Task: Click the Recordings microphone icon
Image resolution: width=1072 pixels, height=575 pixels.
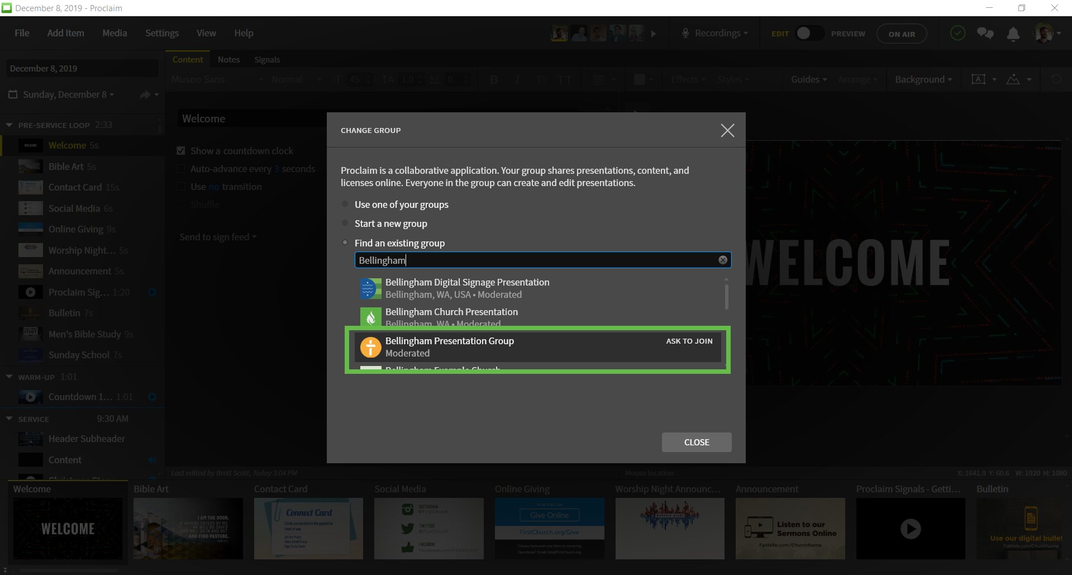Action: [685, 34]
